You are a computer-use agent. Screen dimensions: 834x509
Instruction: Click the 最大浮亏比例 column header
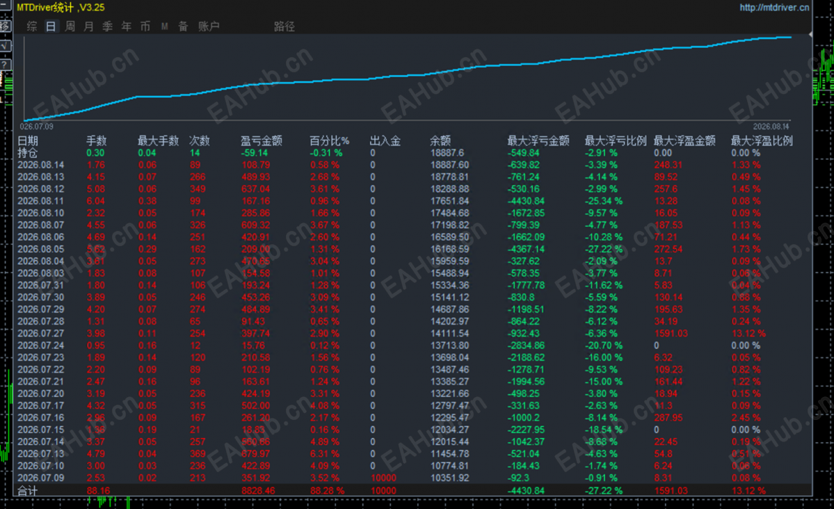coord(616,141)
